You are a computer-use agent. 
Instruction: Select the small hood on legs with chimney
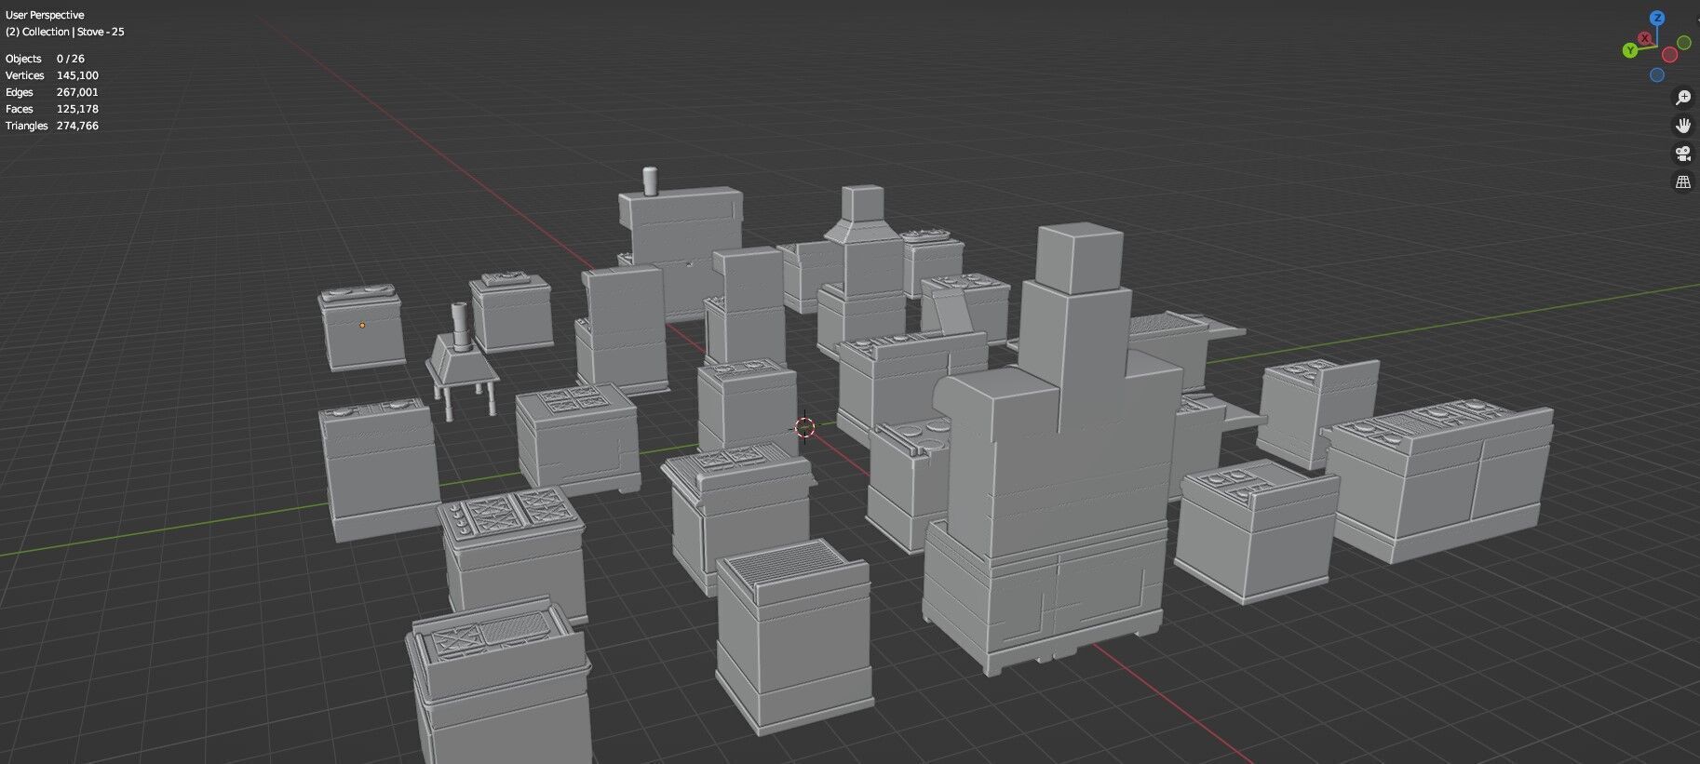pyautogui.click(x=461, y=363)
